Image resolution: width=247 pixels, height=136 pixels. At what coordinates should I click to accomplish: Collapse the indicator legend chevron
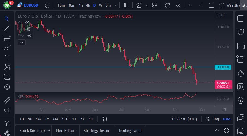[22, 42]
